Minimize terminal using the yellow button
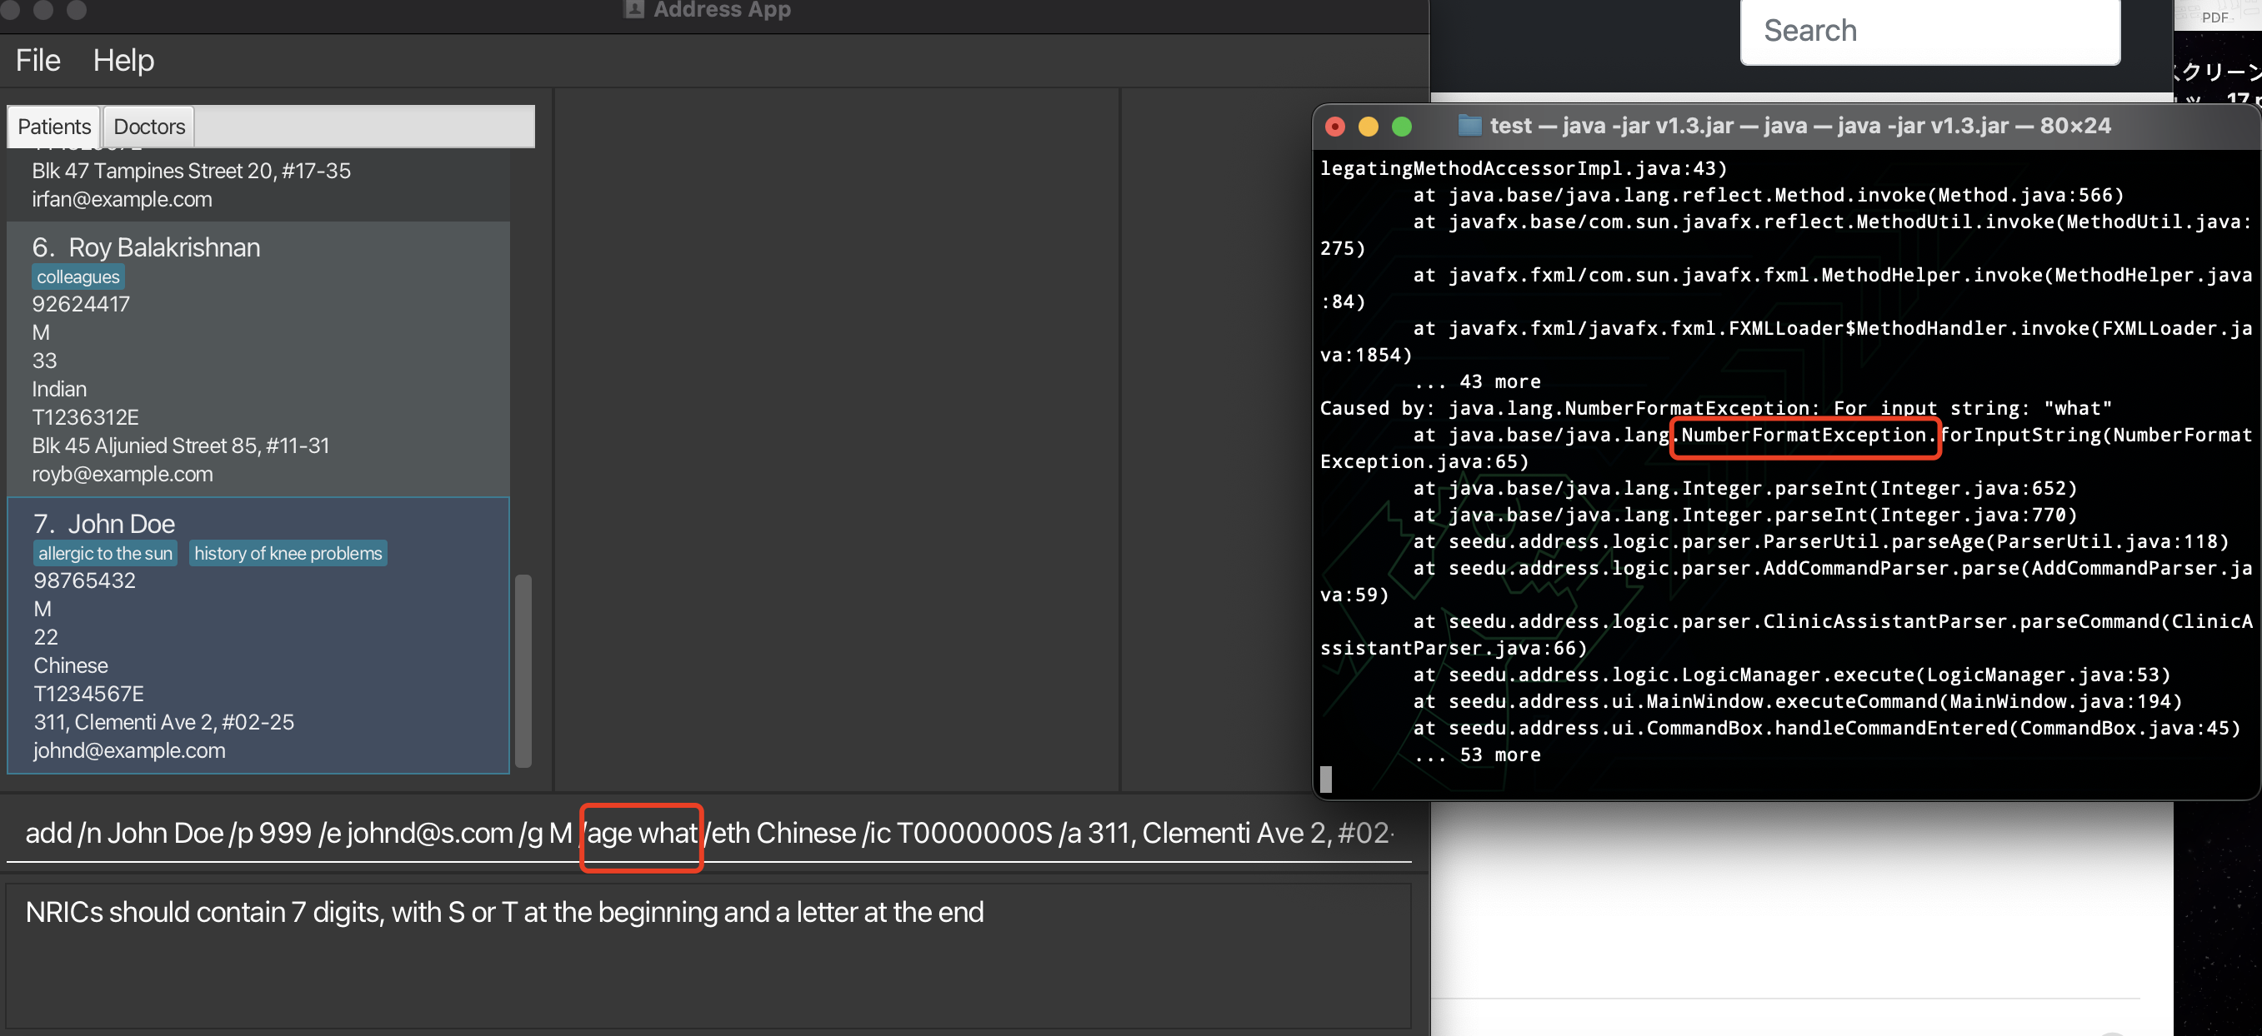Screen dimensions: 2262x1036 pos(1368,127)
